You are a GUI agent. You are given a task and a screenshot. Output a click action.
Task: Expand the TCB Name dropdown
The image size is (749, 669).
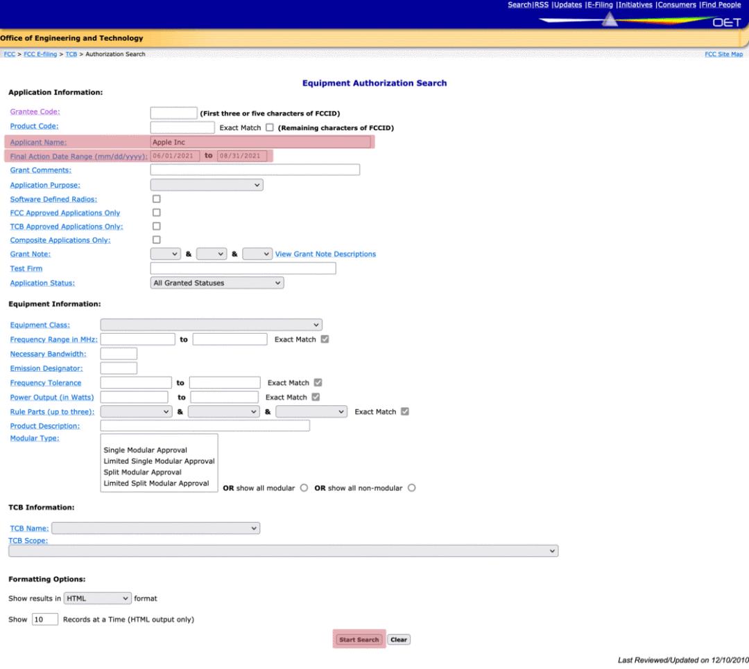156,528
